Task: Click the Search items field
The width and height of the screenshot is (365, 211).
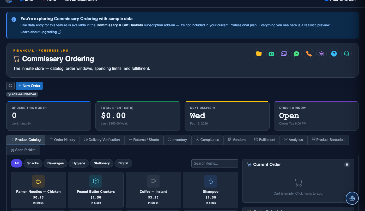Action: [x=215, y=163]
